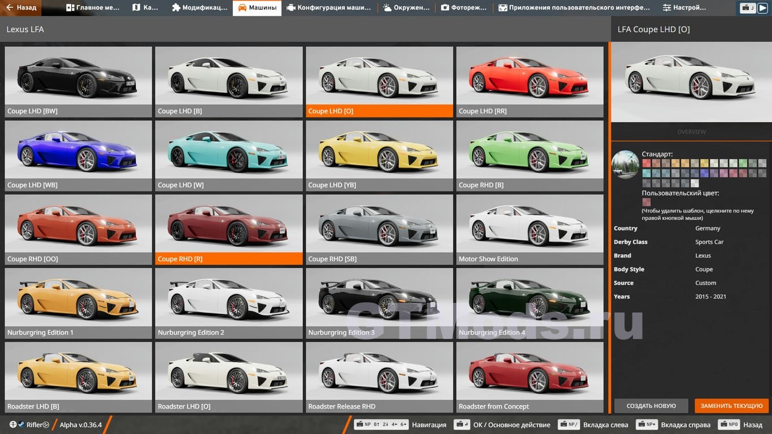The height and width of the screenshot is (434, 772).
Task: Click the play arrow icon at top right
Action: [762, 8]
